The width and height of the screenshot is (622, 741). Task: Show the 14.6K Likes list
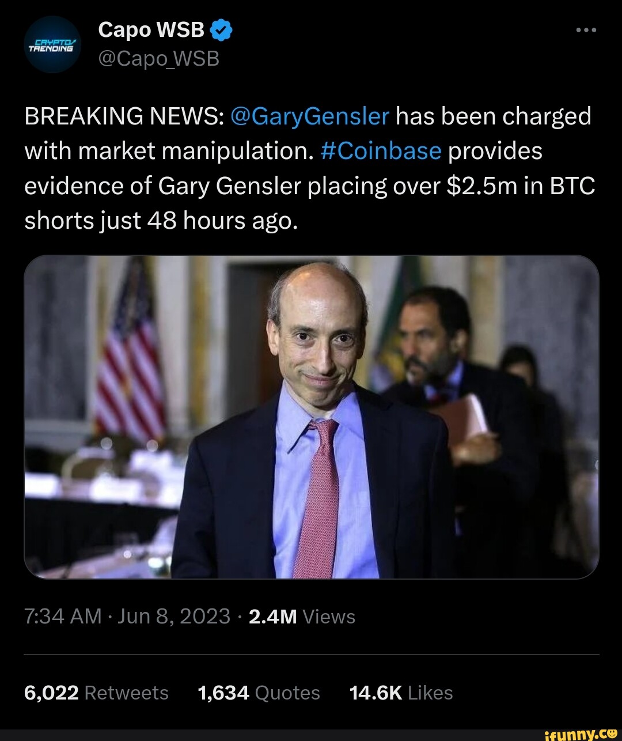tap(401, 693)
